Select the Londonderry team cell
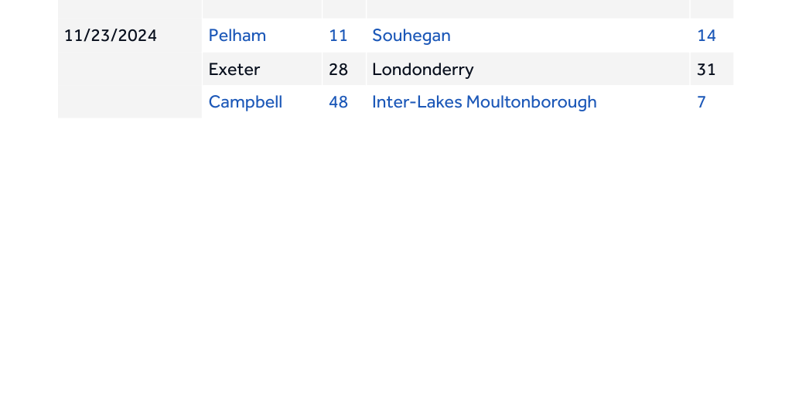This screenshot has height=396, width=792. 422,70
